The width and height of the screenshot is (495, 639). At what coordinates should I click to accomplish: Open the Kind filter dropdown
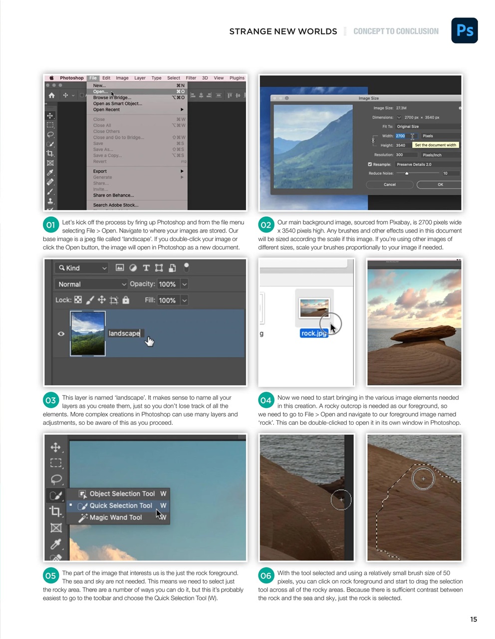click(x=81, y=268)
